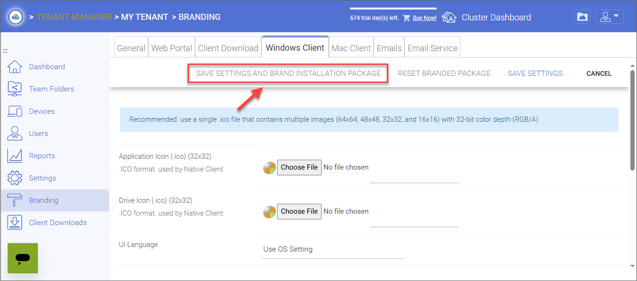Click the Save Settings button
Screen dimensions: 637x281
point(535,73)
